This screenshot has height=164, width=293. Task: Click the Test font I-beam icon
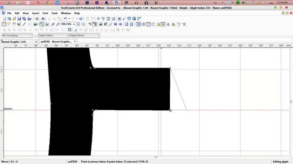pos(139,19)
